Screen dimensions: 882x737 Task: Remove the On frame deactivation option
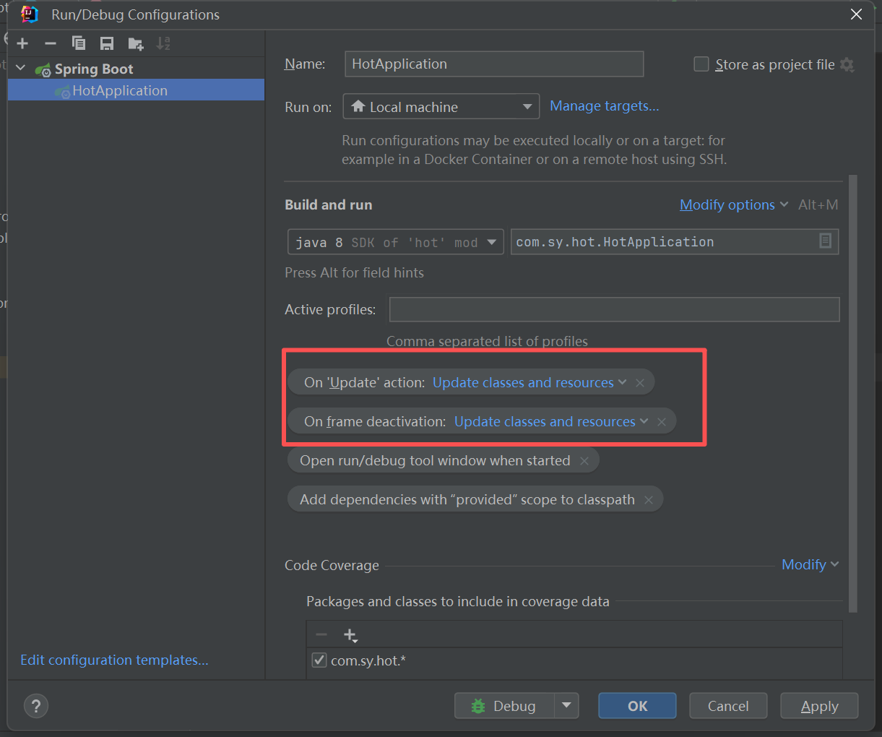tap(662, 422)
